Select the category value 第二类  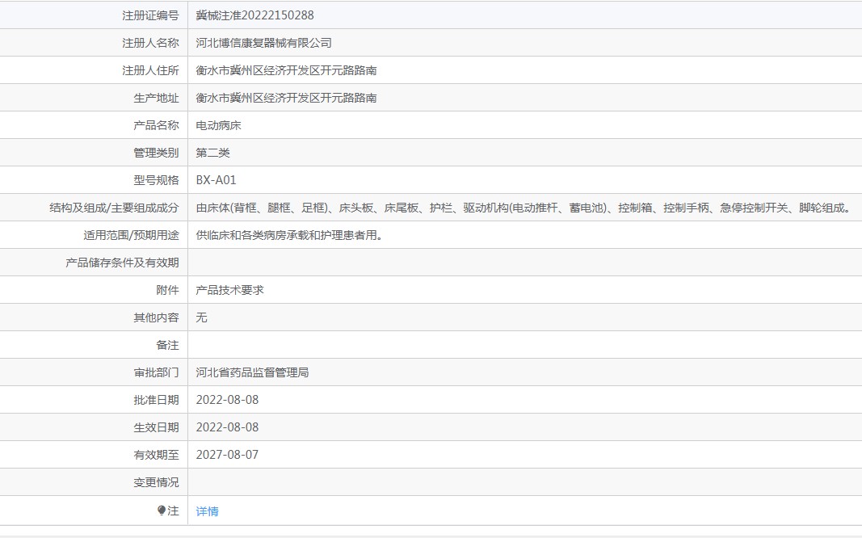(x=212, y=153)
